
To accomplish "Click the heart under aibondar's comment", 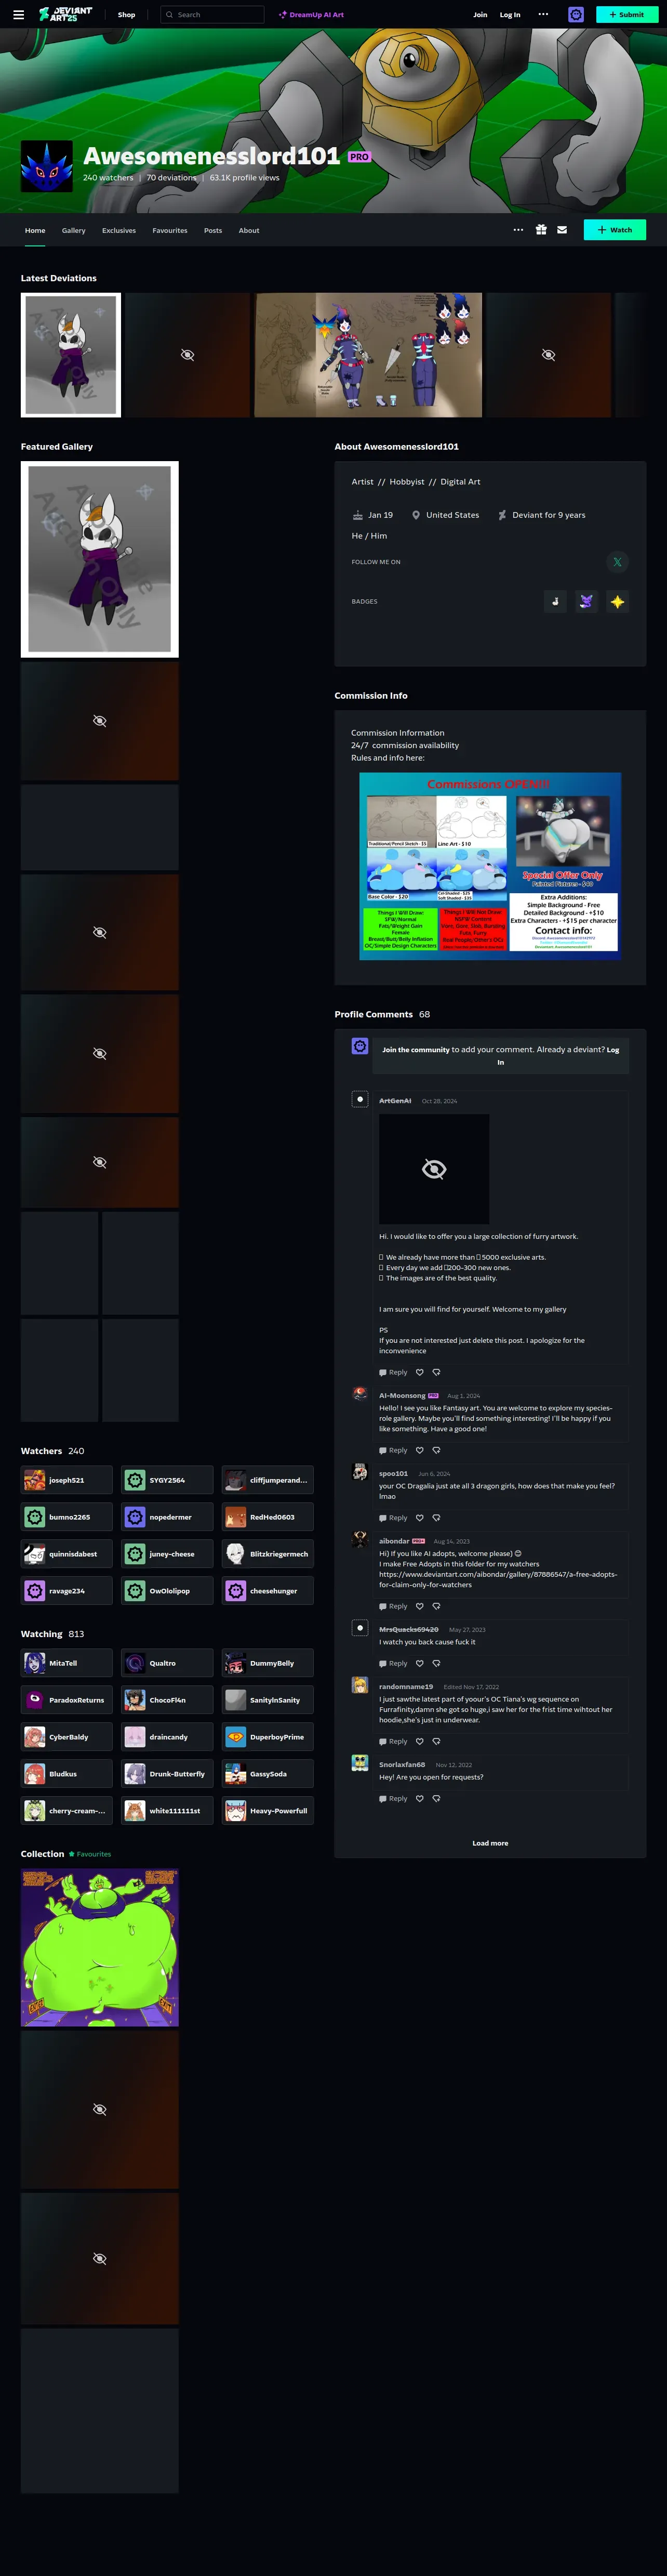I will [x=419, y=1606].
